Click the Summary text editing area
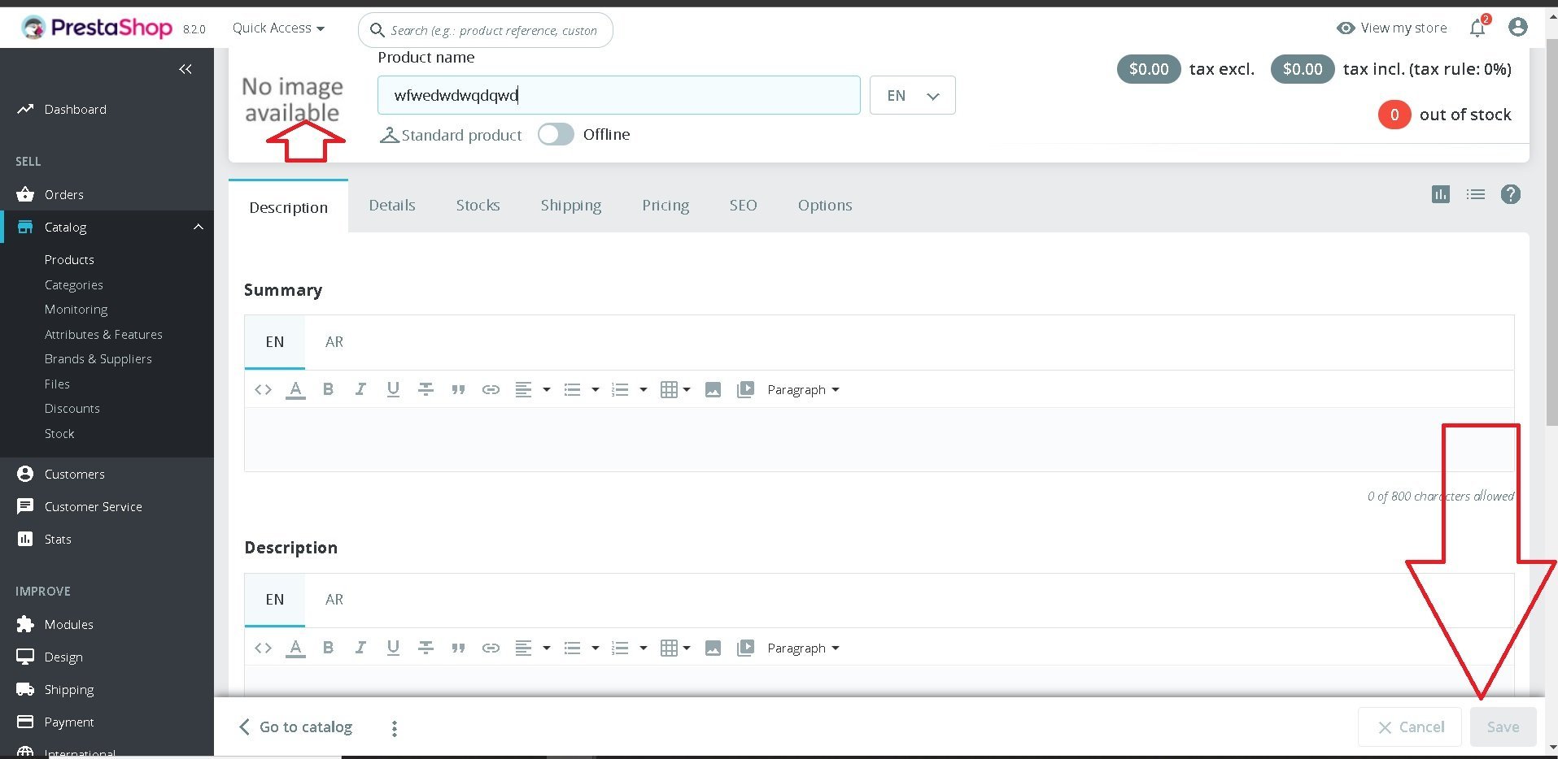This screenshot has height=759, width=1558. (879, 440)
